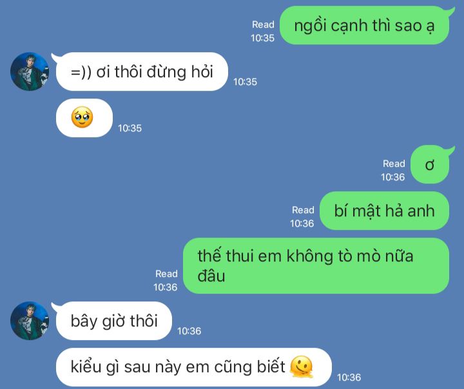Tap the green "ơ" message bubble
464x389 pixels.
click(x=430, y=164)
